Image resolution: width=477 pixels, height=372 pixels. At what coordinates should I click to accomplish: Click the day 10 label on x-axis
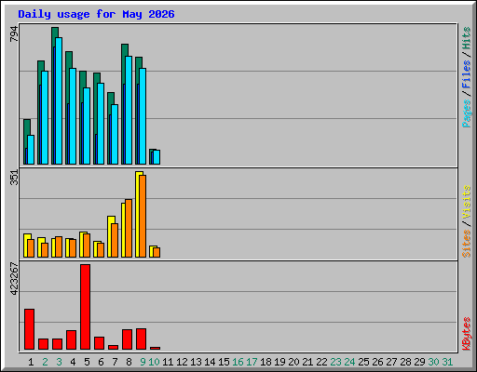click(154, 362)
